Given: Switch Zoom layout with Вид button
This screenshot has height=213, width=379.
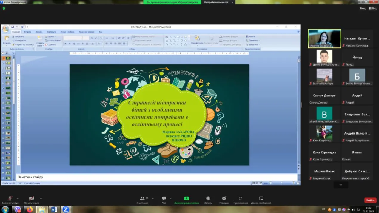Looking at the screenshot, I should click(373, 8).
